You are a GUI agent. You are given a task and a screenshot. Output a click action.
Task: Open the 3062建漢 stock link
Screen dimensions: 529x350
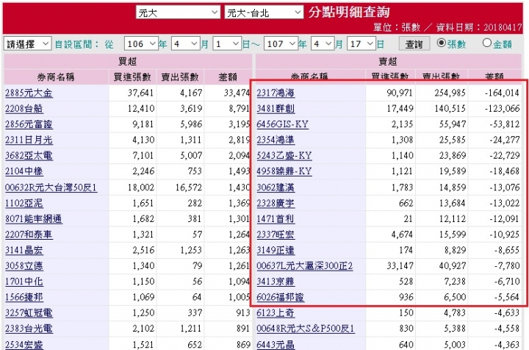[x=276, y=187]
